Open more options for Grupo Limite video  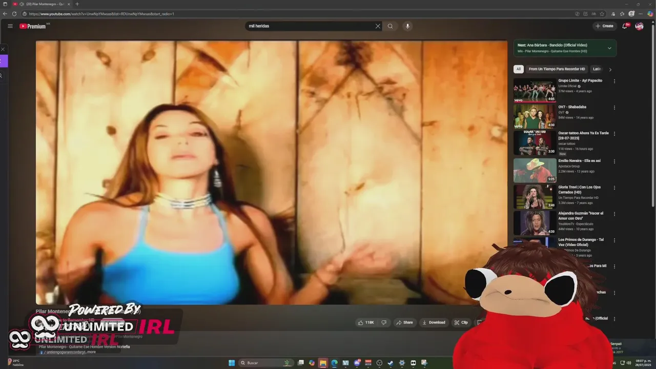tap(614, 81)
